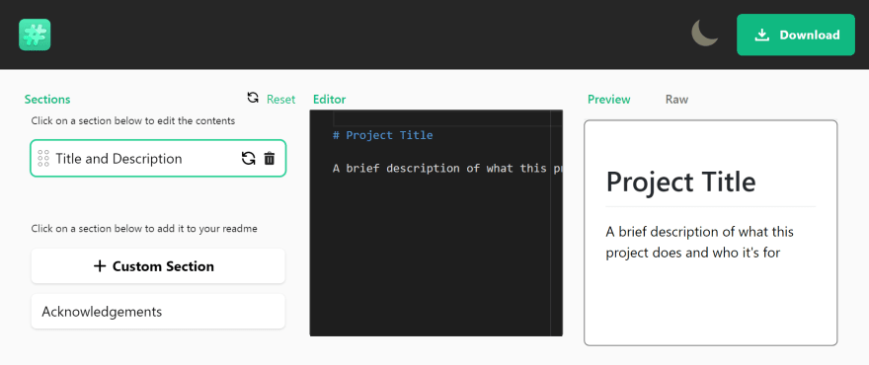Download the readme file
Screen dimensions: 869x365
click(x=795, y=35)
